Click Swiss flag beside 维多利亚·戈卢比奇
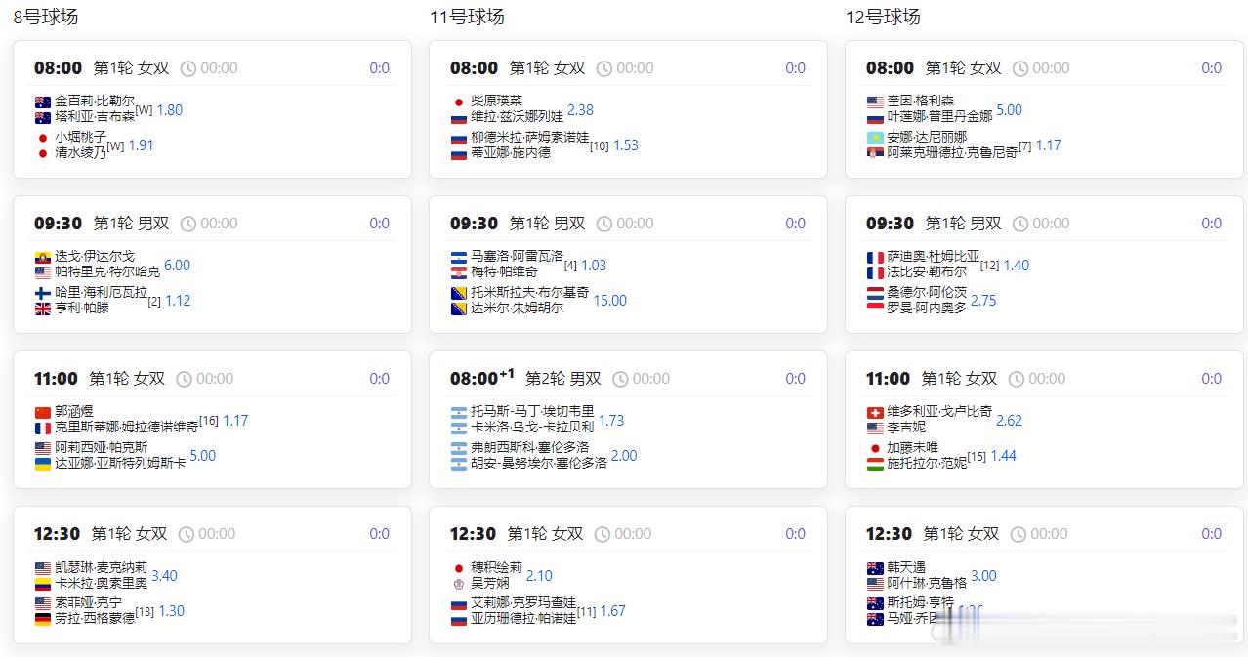The height and width of the screenshot is (657, 1248). coord(874,412)
